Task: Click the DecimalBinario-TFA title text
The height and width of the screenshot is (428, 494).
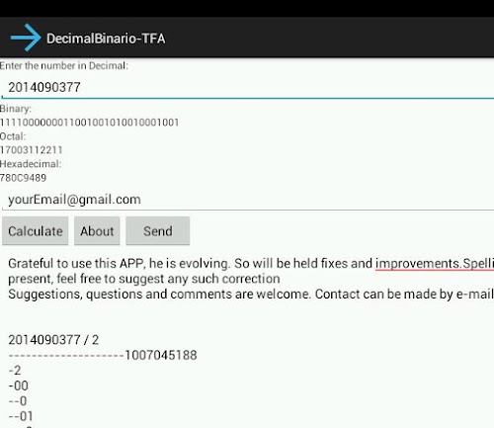Action: click(106, 39)
